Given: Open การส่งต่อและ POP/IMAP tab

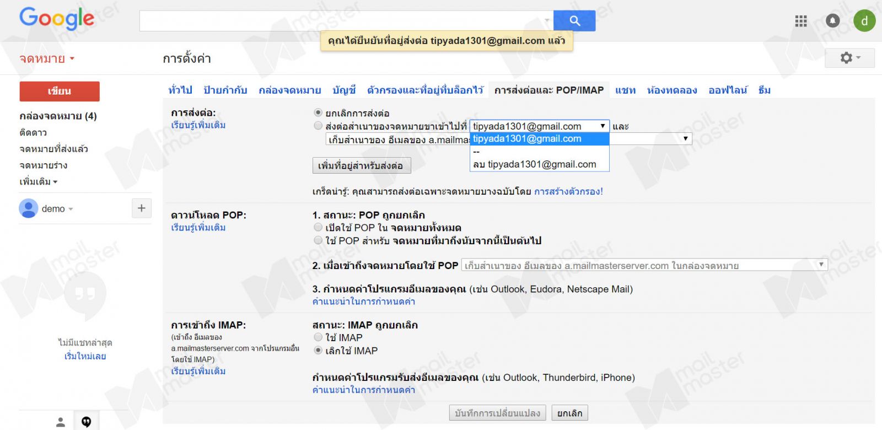Looking at the screenshot, I should point(549,90).
